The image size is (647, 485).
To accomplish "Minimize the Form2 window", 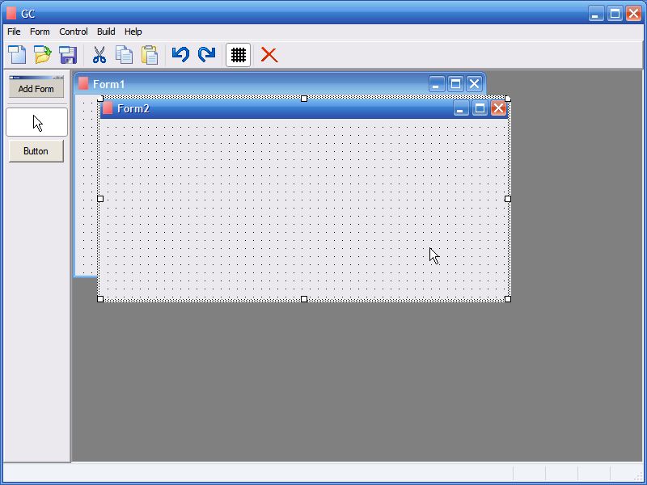I will [x=460, y=108].
